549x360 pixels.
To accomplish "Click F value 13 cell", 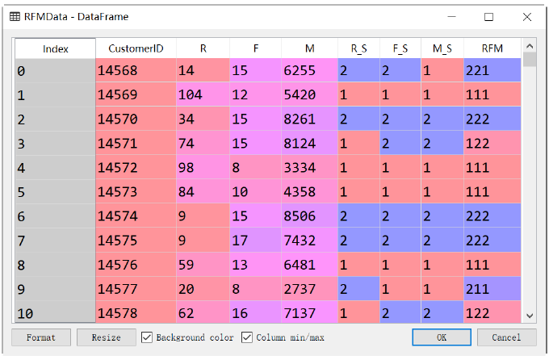I will click(256, 265).
